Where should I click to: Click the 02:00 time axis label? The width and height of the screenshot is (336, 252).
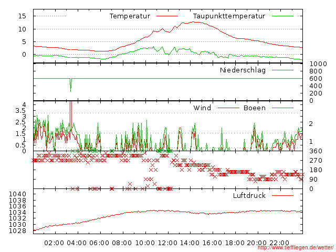point(54,243)
